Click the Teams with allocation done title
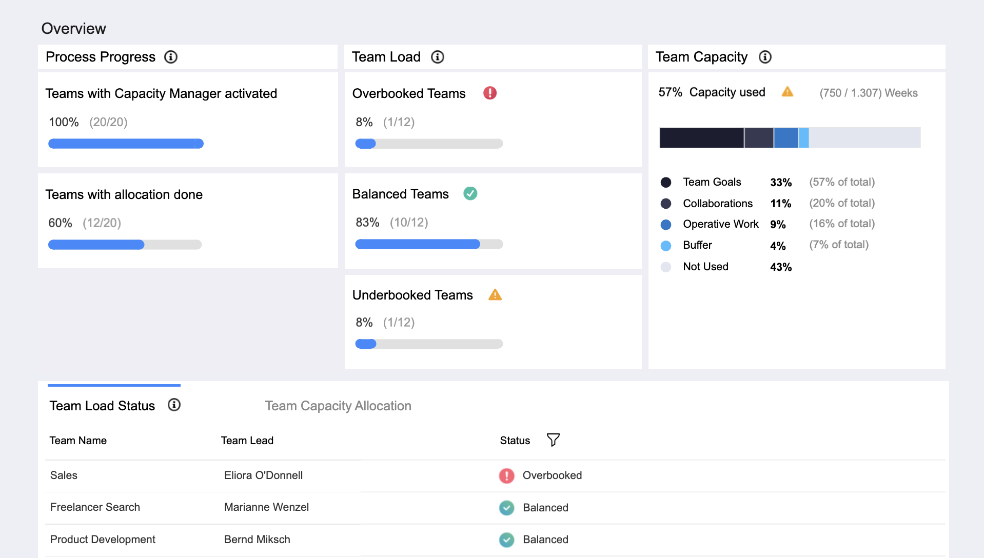The height and width of the screenshot is (558, 984). [124, 194]
